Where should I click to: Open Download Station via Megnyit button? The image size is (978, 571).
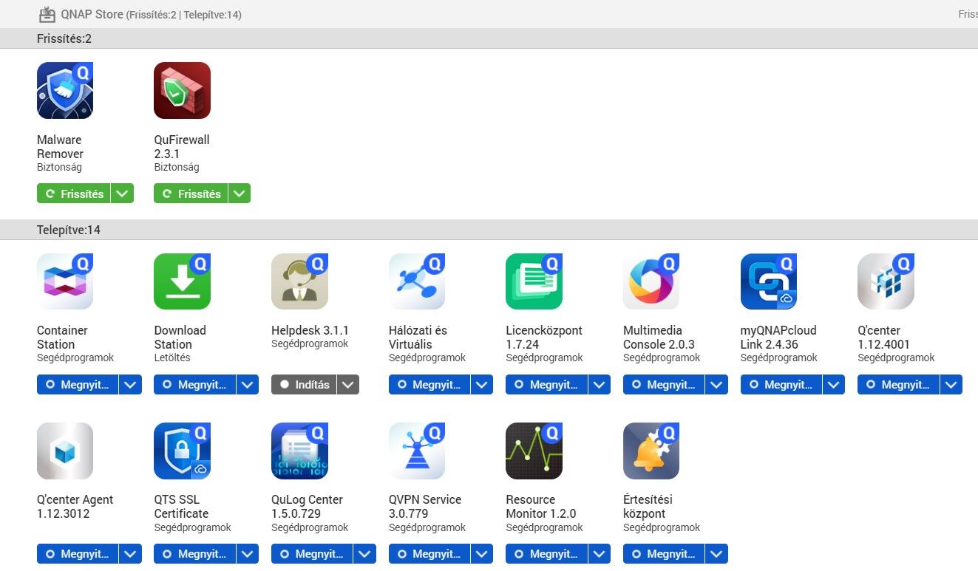pyautogui.click(x=194, y=385)
